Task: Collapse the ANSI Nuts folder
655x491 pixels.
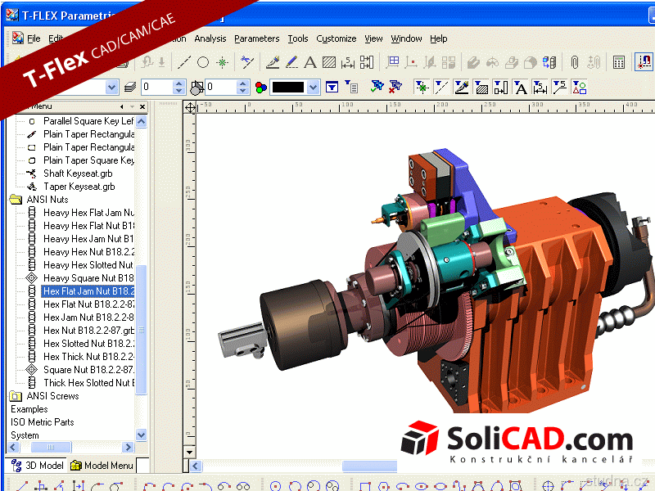Action: (16, 200)
